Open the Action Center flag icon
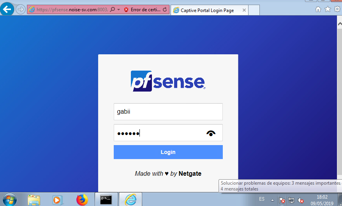Viewport: 342px width, 206px height. coord(282,200)
